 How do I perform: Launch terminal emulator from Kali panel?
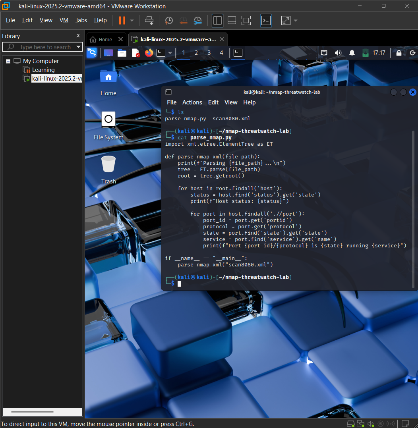161,53
